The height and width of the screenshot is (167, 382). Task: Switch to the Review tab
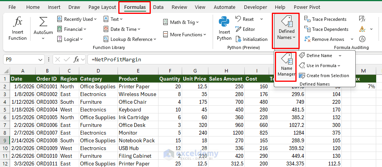click(179, 7)
